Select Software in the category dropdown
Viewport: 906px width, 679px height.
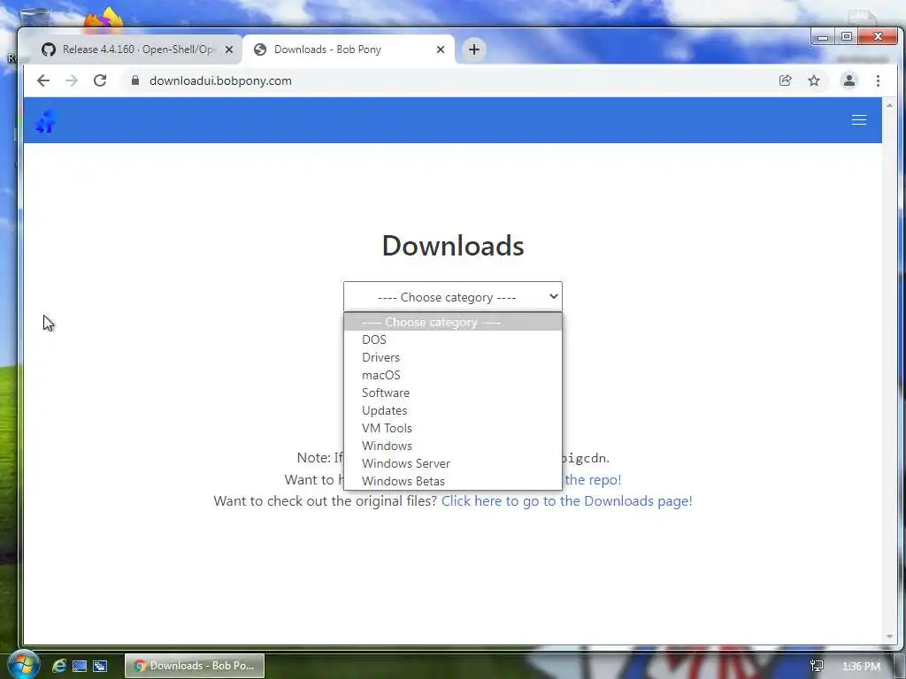(452, 393)
